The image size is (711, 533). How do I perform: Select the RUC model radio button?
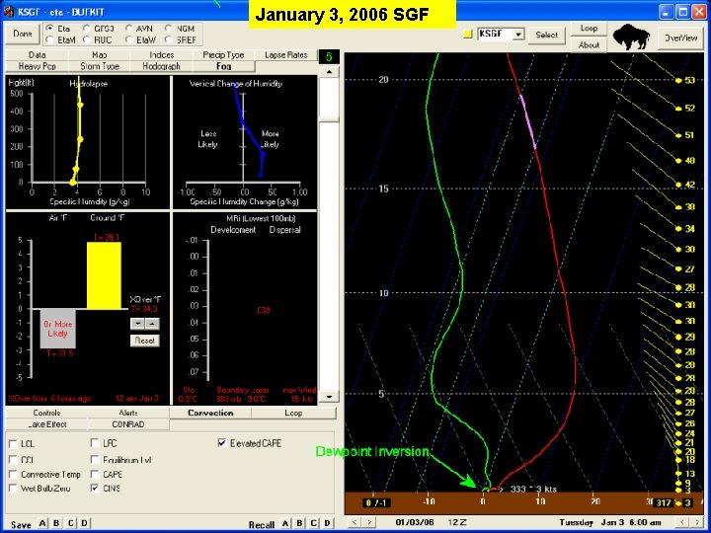pos(86,39)
